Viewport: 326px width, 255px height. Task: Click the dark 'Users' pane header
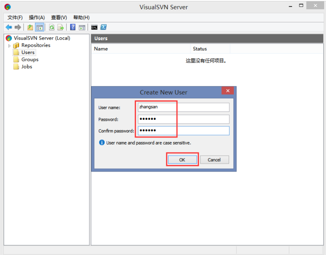[x=207, y=39]
